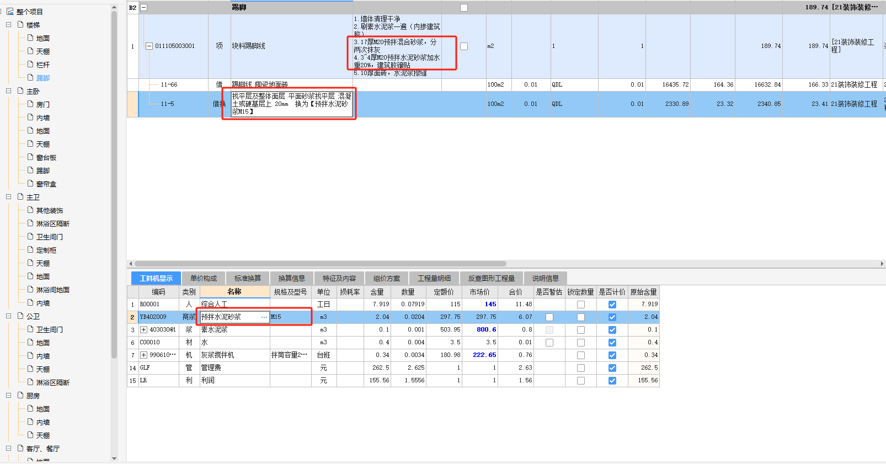Toggle 是否计价 for 管理费 row
The width and height of the screenshot is (886, 464).
click(x=612, y=368)
